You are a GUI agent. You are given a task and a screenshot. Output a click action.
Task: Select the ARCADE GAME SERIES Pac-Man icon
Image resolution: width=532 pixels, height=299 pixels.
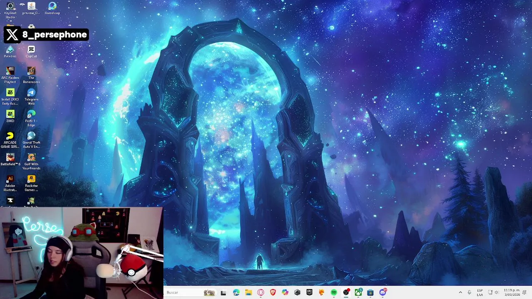10,140
